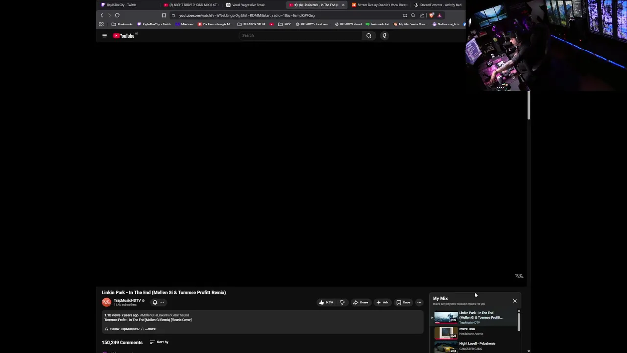This screenshot has width=627, height=353.
Task: Switch to Stream DeeJay Shaolin's Vocal tab
Action: pyautogui.click(x=379, y=5)
